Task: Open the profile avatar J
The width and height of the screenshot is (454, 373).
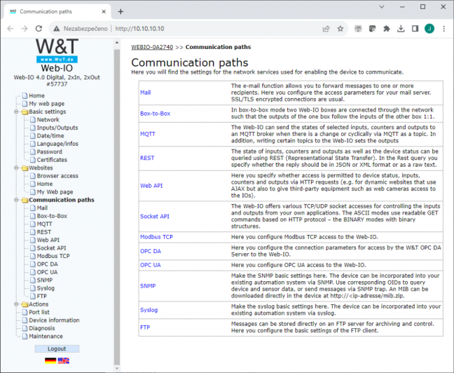Action: coord(429,29)
